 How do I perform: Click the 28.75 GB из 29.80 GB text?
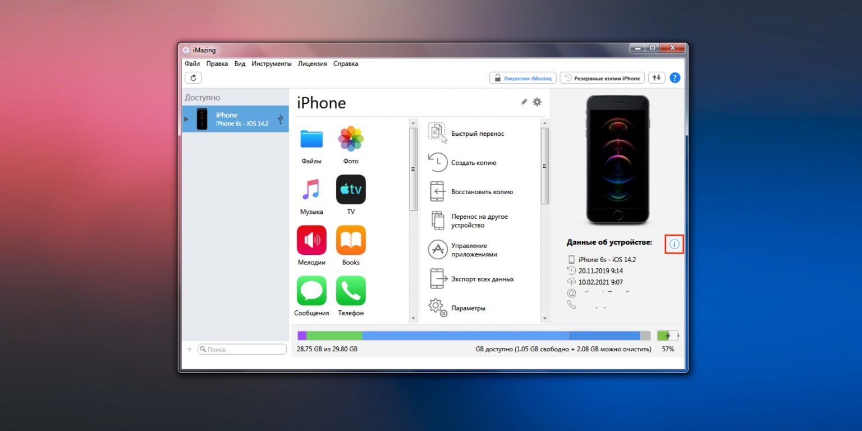tap(327, 349)
